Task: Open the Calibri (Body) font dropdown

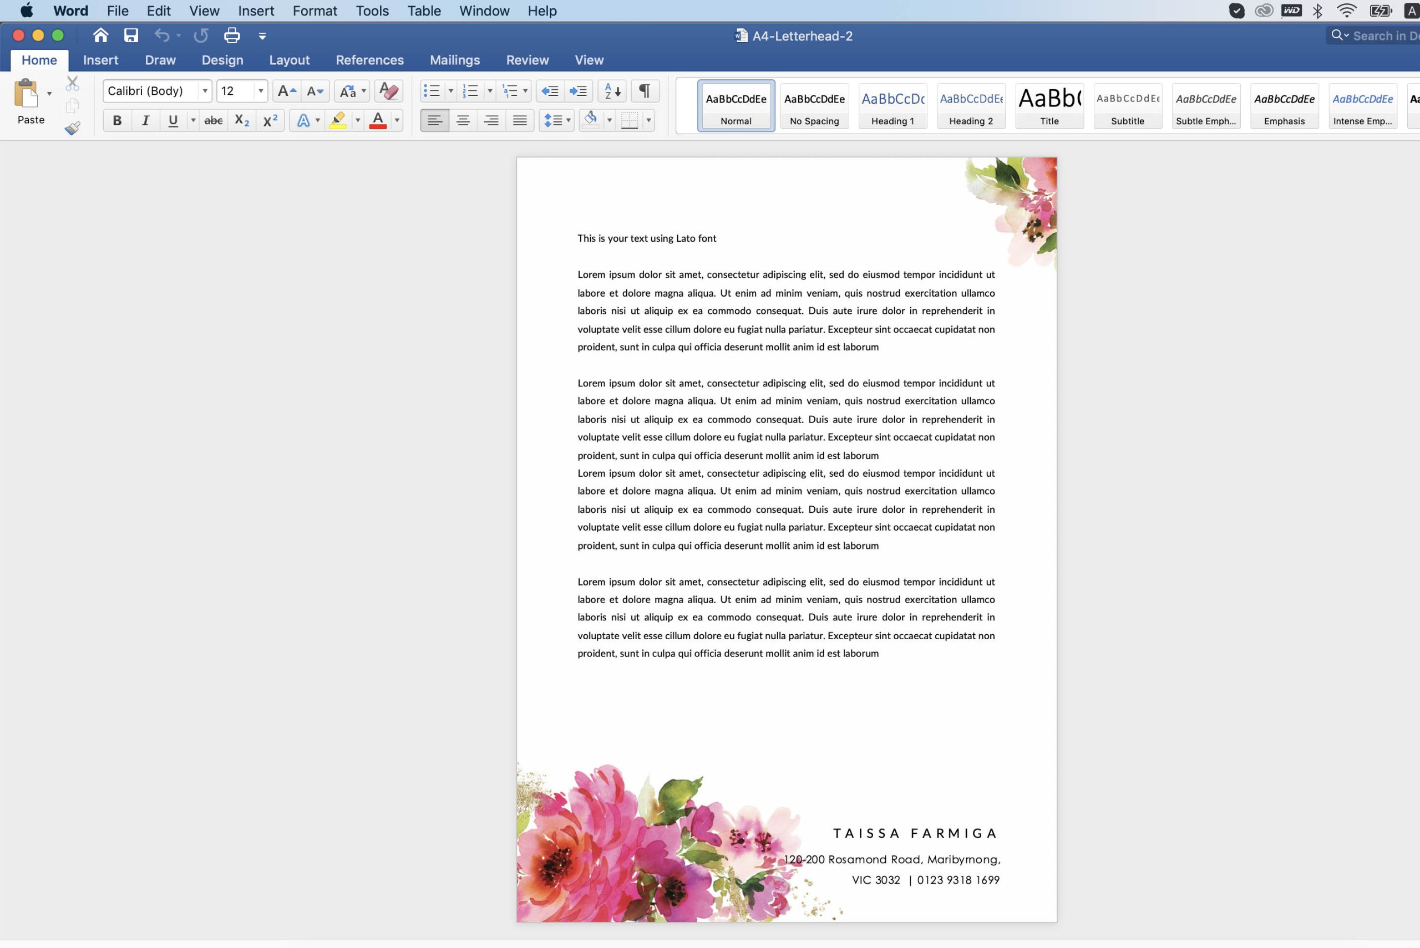Action: pos(205,91)
